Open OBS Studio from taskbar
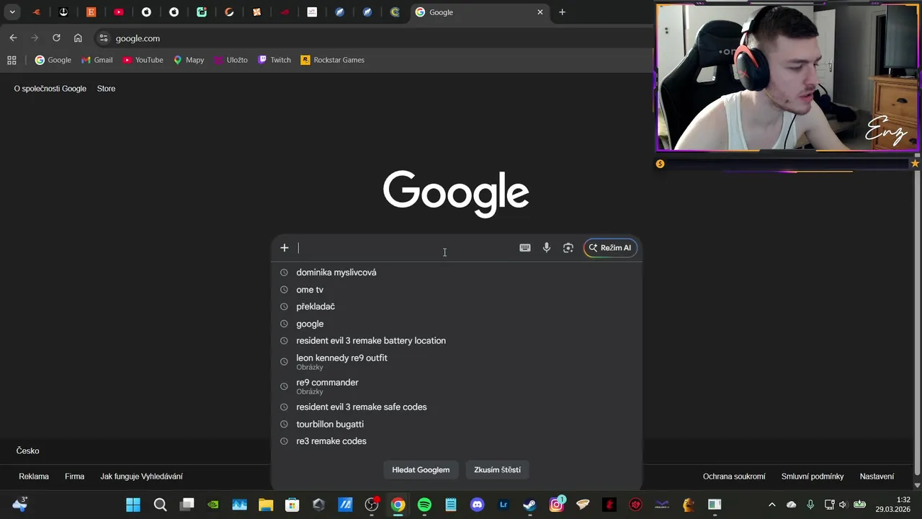 pos(372,505)
